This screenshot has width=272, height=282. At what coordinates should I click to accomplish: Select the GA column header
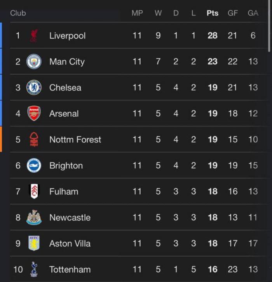click(253, 13)
